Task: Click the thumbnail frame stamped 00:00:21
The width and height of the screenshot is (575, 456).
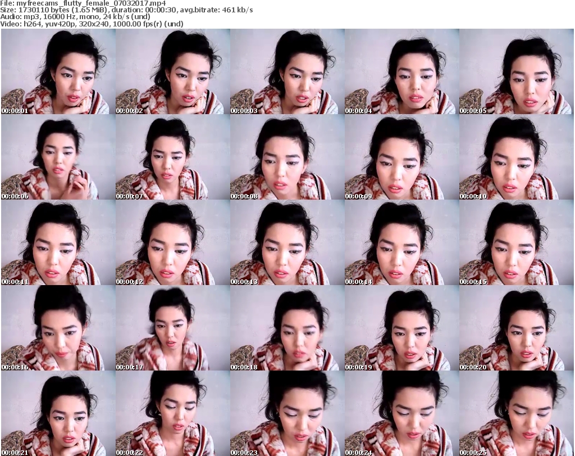Action: pos(58,413)
